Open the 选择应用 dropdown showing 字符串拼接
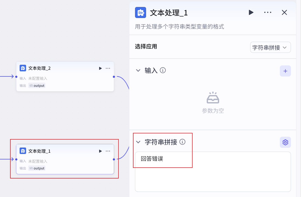The height and width of the screenshot is (197, 301). (270, 47)
